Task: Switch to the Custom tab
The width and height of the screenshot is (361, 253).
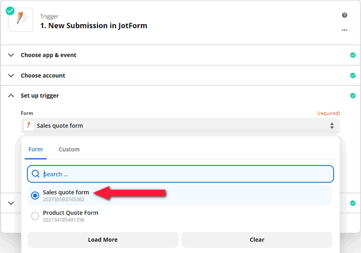Action: pyautogui.click(x=69, y=150)
